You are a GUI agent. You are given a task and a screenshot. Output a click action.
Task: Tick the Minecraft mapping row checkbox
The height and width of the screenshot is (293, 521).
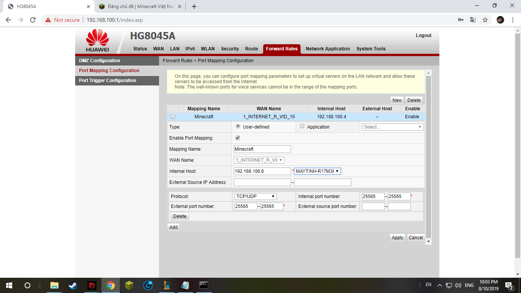173,117
